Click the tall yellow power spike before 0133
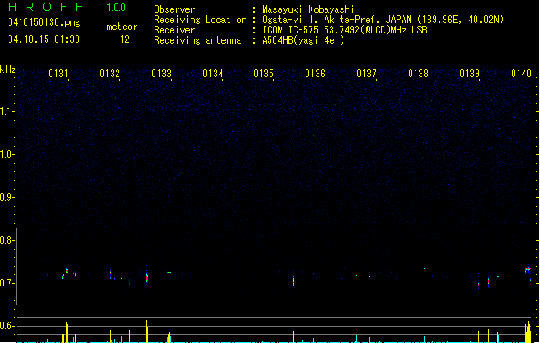Screen dimensions: 540x343 [147, 331]
